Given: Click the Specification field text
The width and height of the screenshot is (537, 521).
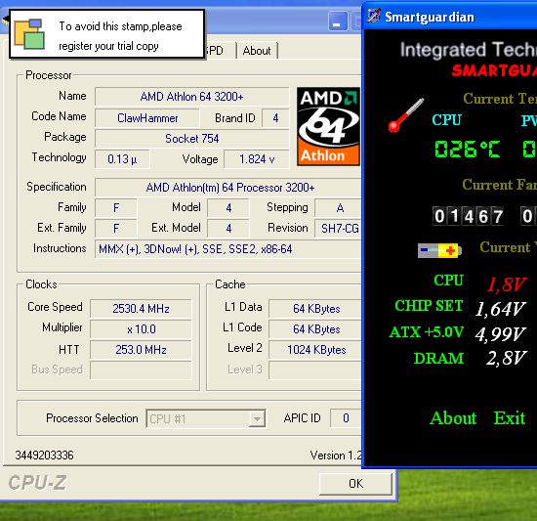Looking at the screenshot, I should [x=230, y=188].
